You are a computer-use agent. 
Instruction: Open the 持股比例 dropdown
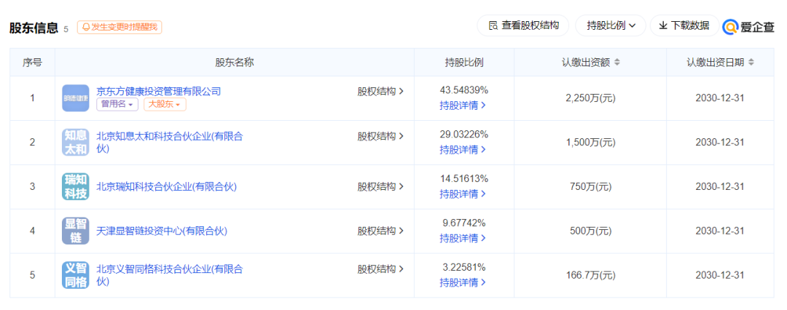coord(611,25)
